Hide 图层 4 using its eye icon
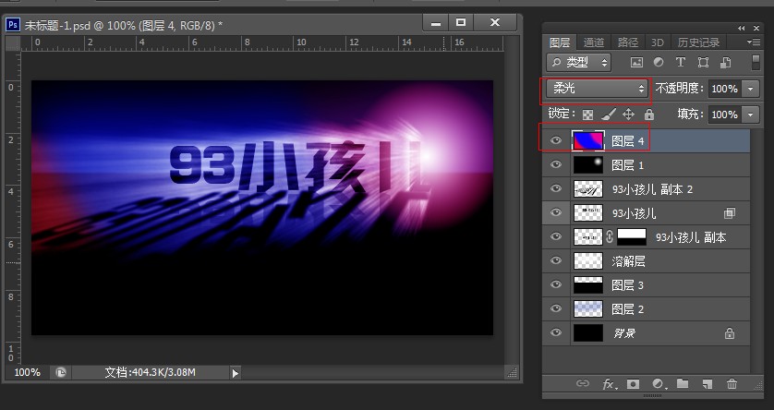 point(555,140)
